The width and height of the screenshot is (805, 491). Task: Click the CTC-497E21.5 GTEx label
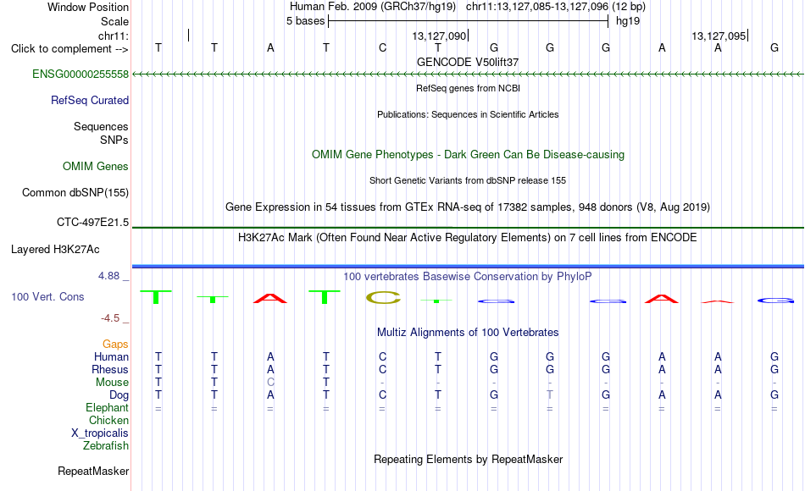pyautogui.click(x=92, y=222)
